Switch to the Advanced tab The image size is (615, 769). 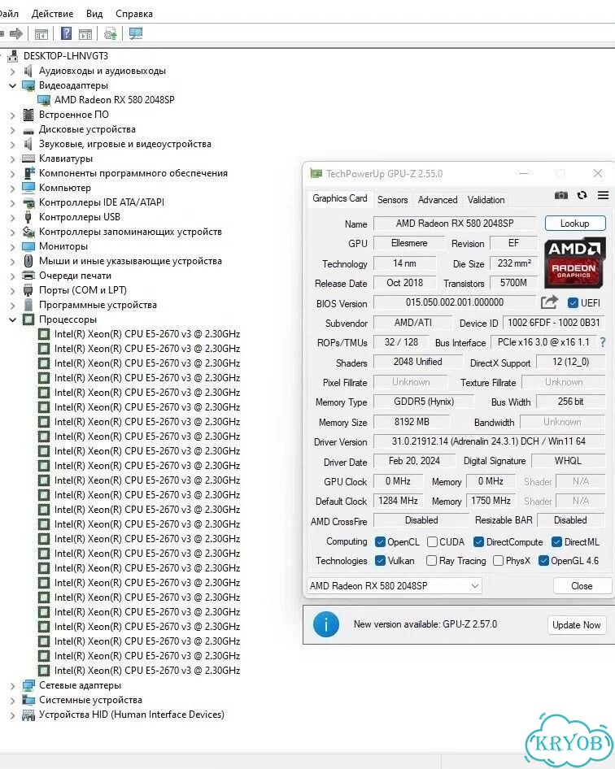(438, 200)
